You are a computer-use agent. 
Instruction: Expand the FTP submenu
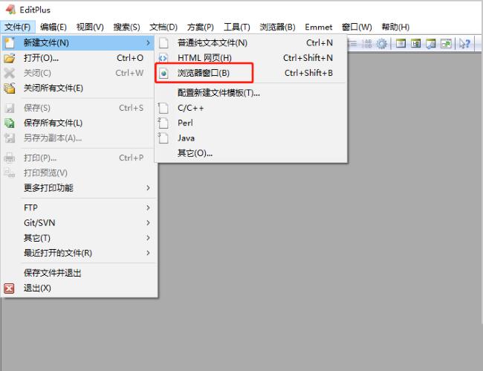(x=148, y=208)
